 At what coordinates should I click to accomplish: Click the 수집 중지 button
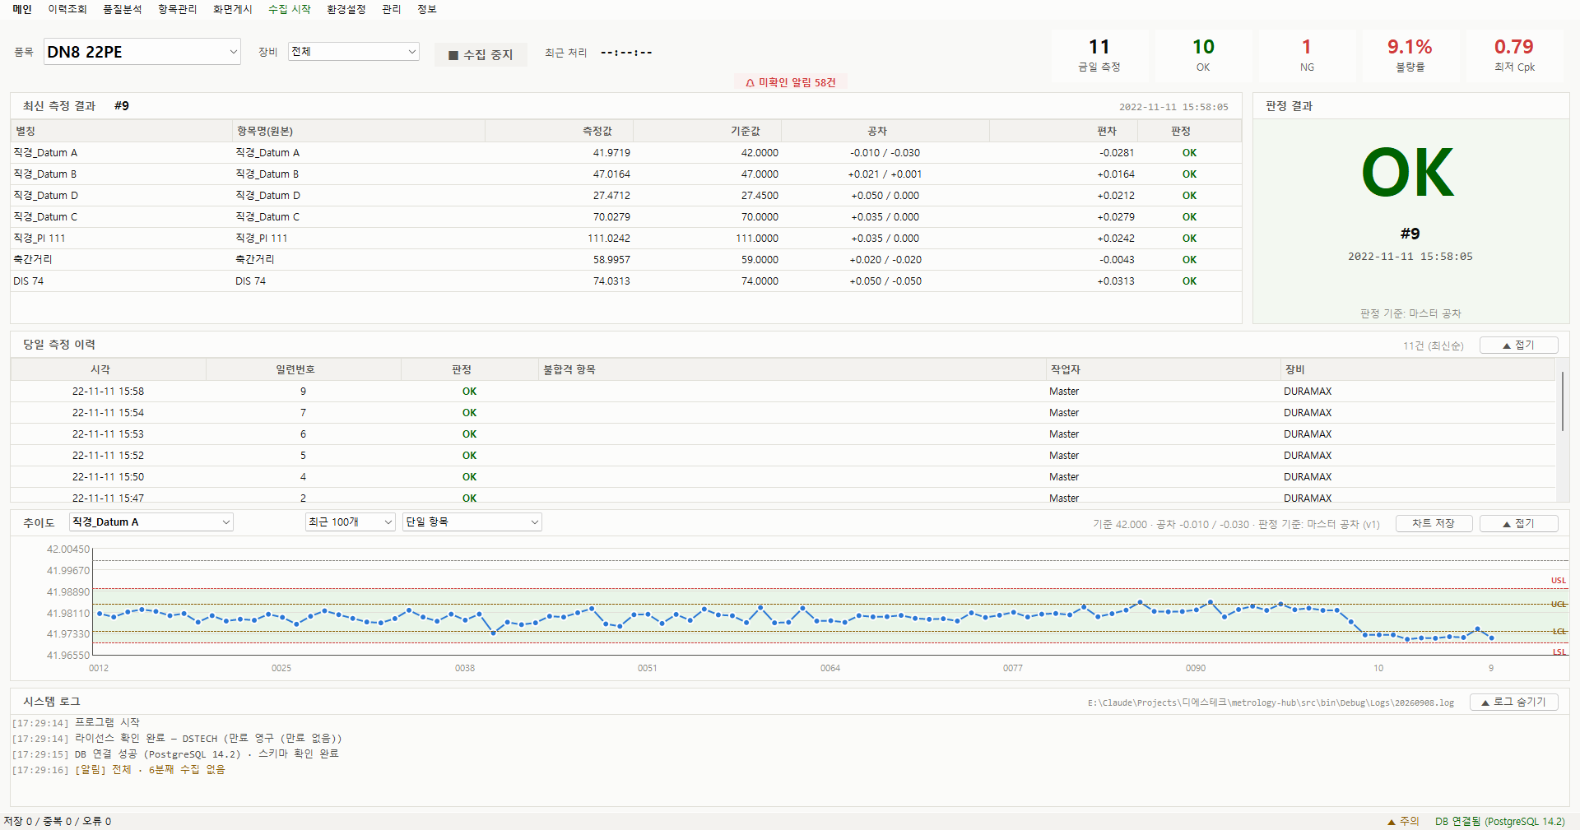[x=481, y=54]
